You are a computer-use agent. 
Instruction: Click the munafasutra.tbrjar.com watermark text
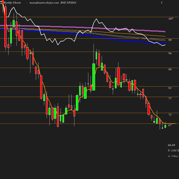tap(44, 3)
